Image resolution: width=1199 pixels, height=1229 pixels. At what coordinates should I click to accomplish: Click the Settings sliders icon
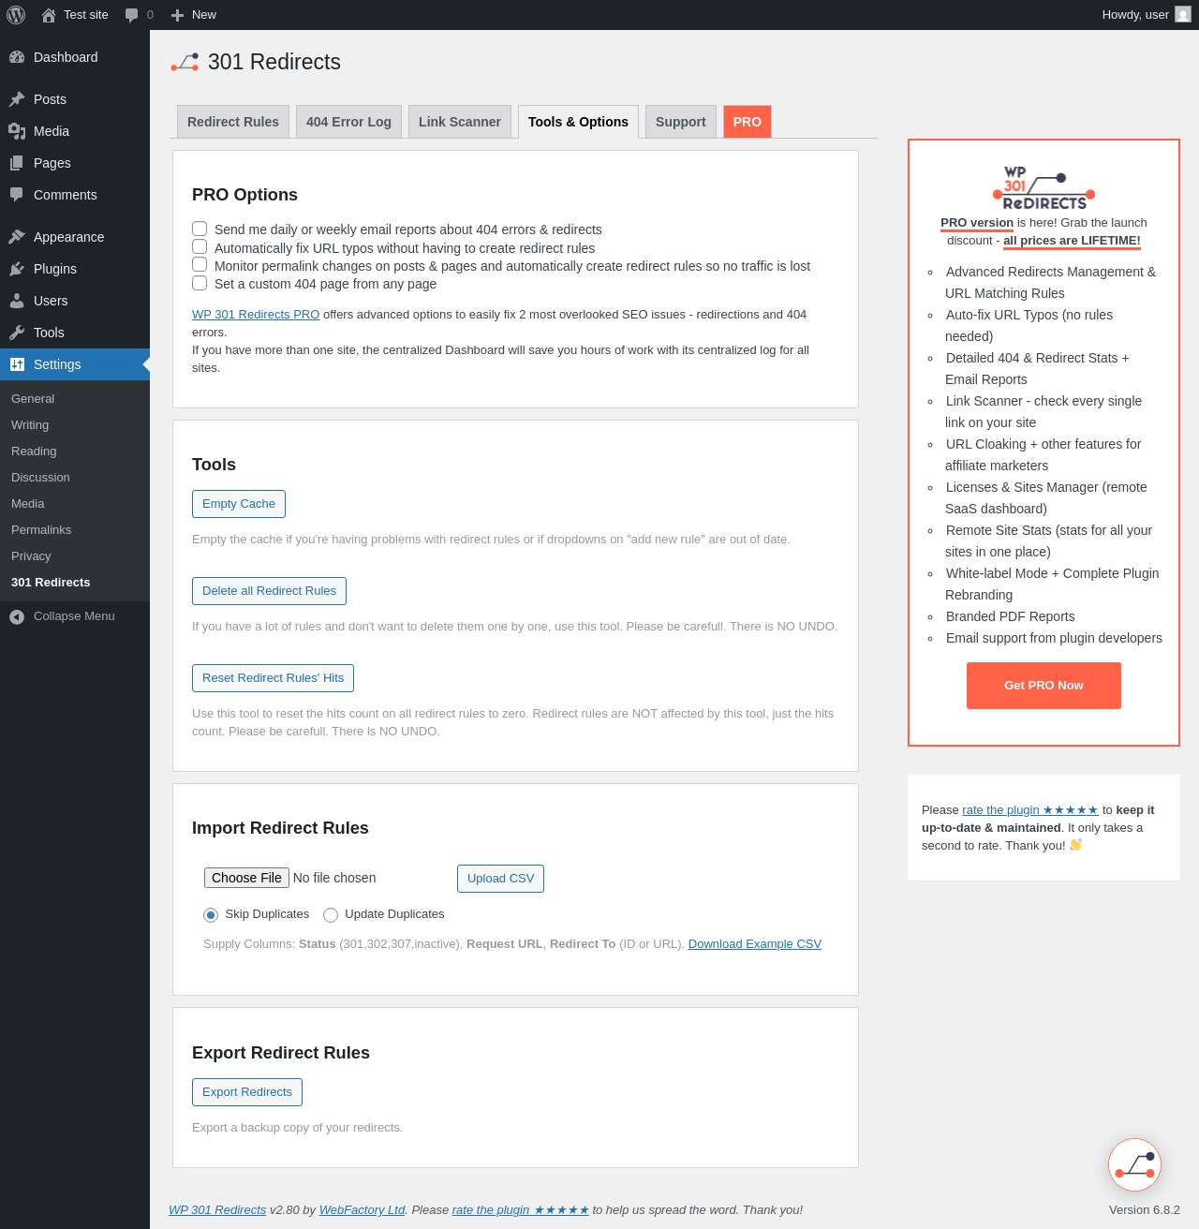coord(17,364)
